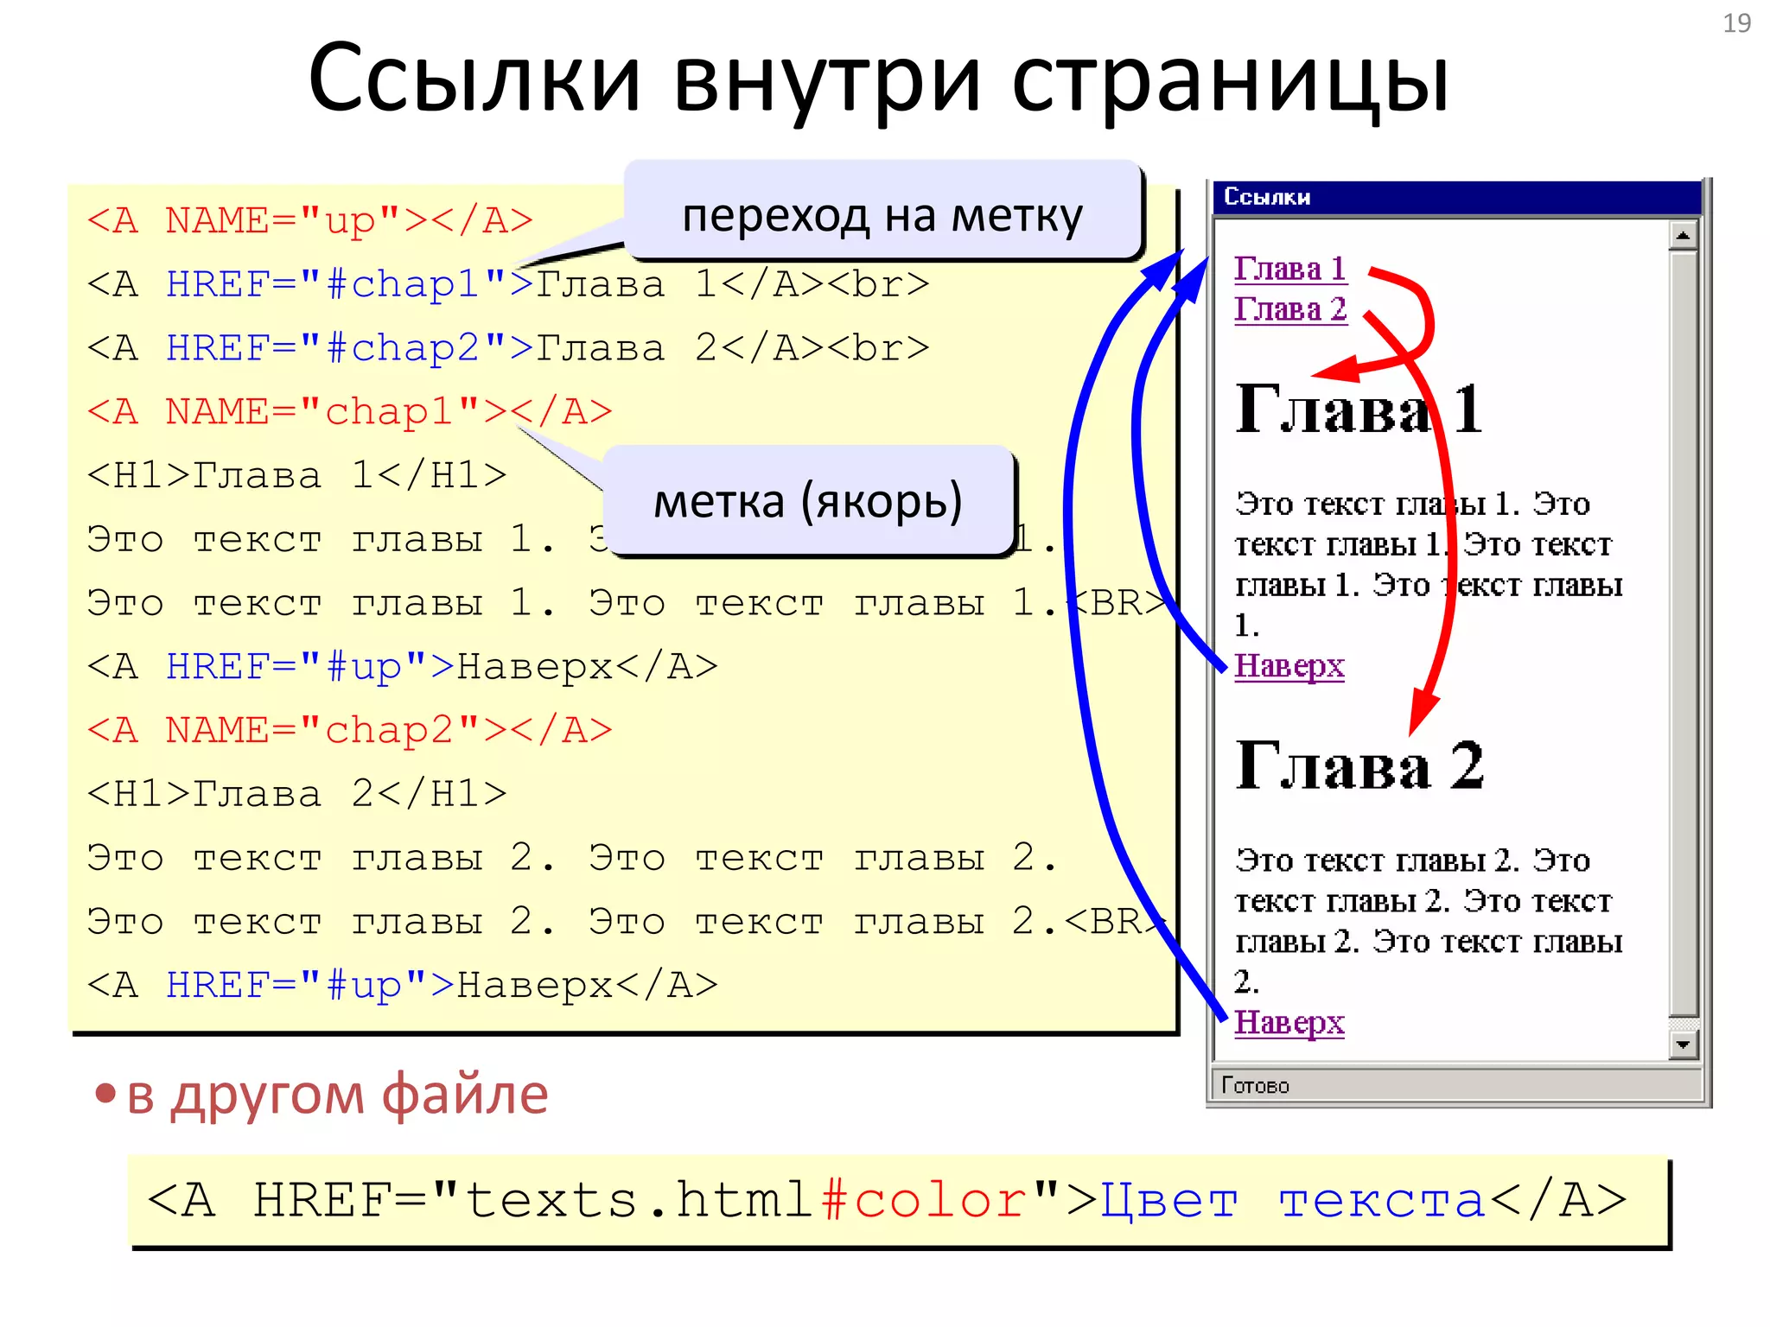Click the 'Глава 1' heading in browser window
1770x1327 pixels.
(1359, 409)
